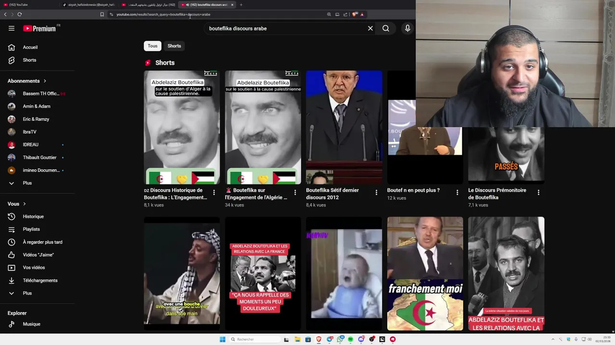615x345 pixels.
Task: Play the Arafat 'avec une bouche' short
Action: click(182, 274)
